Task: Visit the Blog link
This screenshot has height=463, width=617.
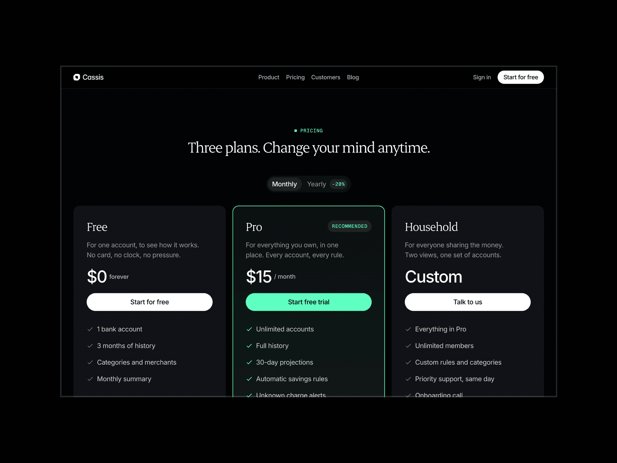Action: point(353,77)
